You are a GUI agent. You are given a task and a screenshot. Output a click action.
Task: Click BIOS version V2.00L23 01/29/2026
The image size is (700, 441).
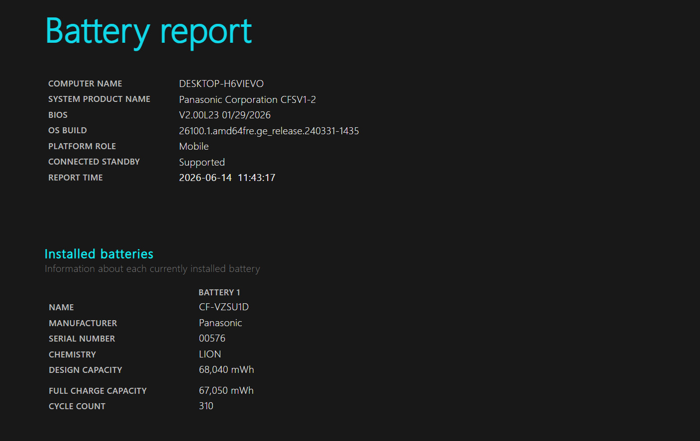(225, 115)
